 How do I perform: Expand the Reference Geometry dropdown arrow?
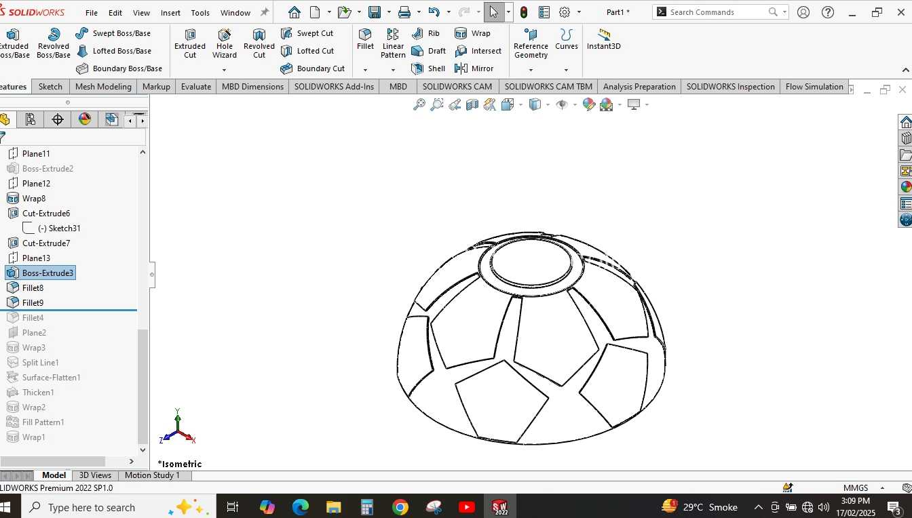[x=531, y=70]
